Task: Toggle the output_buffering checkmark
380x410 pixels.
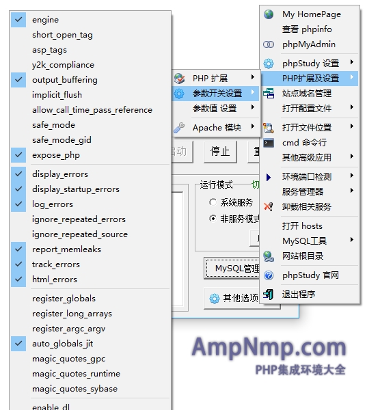Action: point(90,80)
